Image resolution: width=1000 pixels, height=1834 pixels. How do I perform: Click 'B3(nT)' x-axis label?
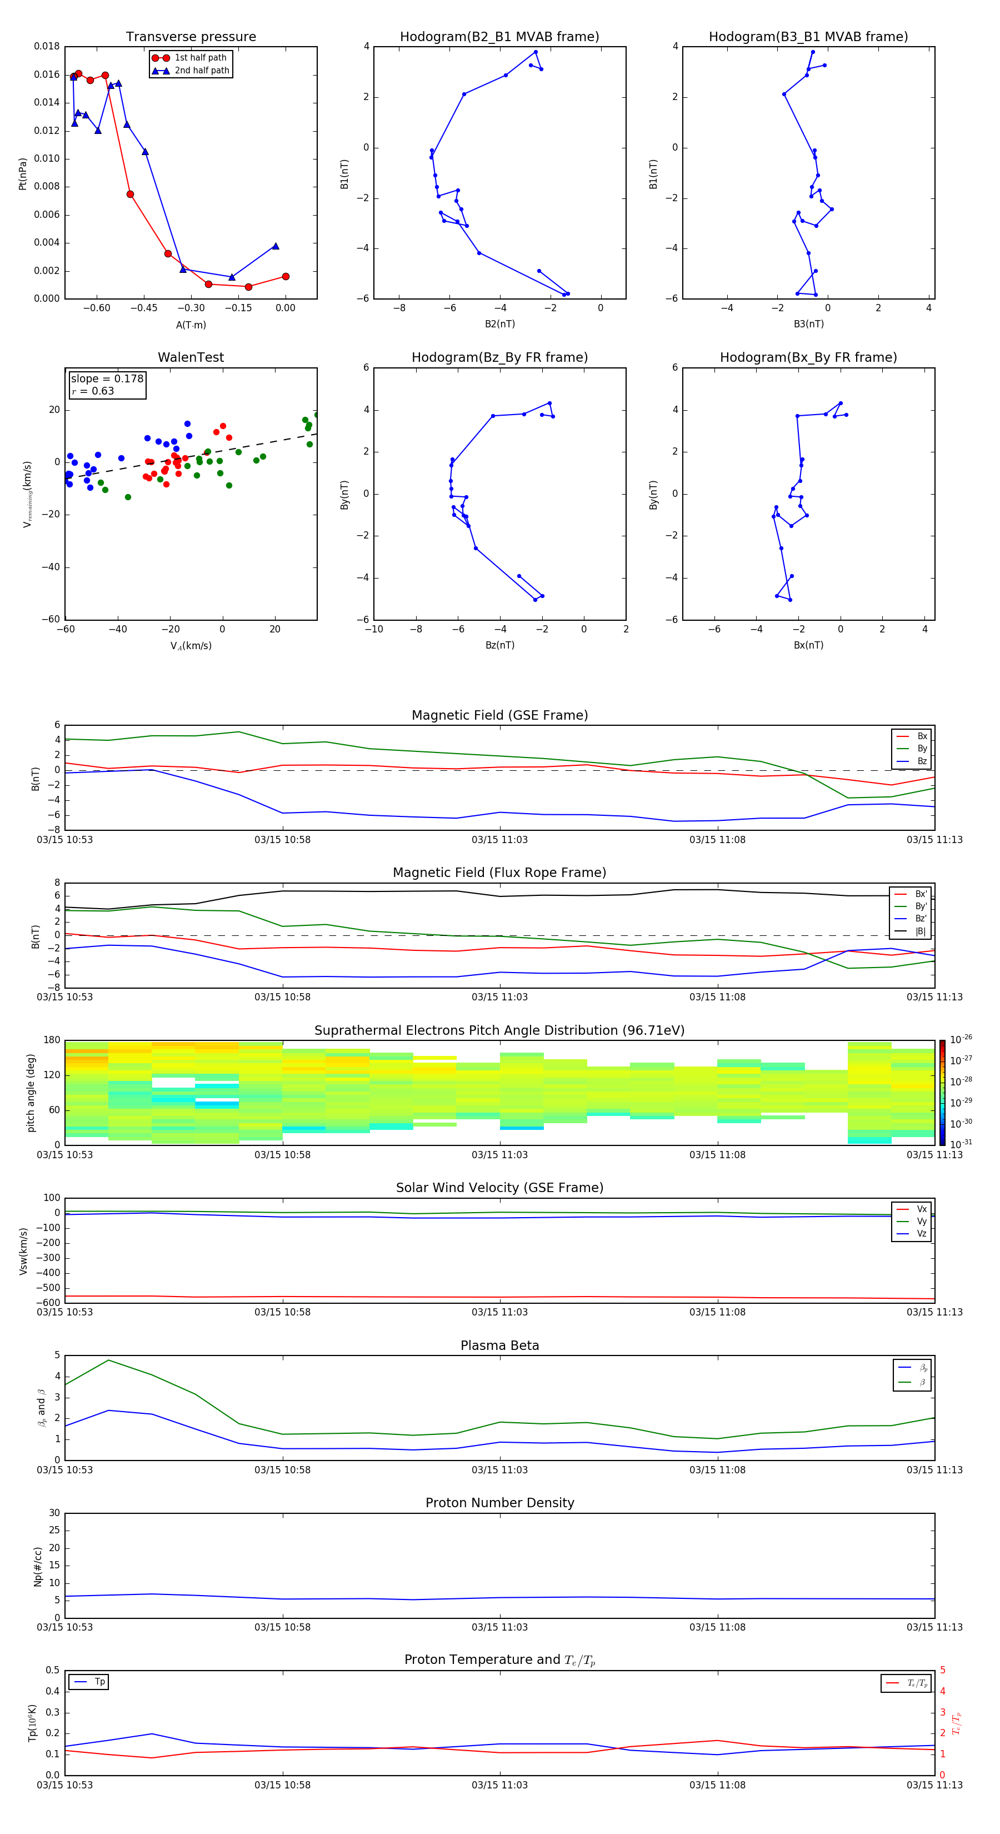(x=808, y=324)
